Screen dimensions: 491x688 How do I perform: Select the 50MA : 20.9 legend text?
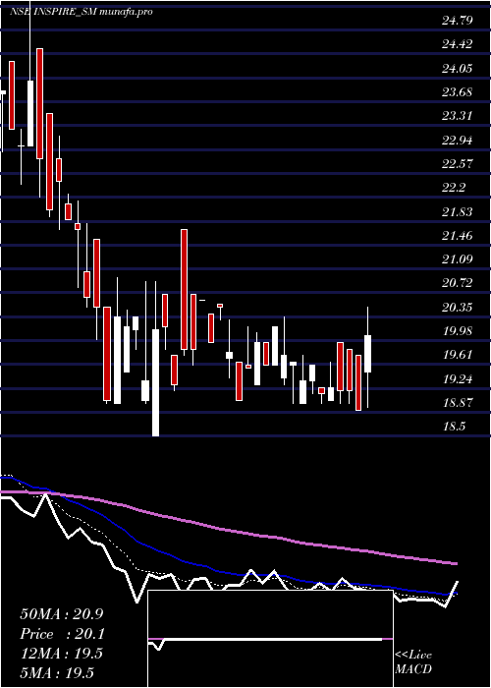click(x=61, y=614)
